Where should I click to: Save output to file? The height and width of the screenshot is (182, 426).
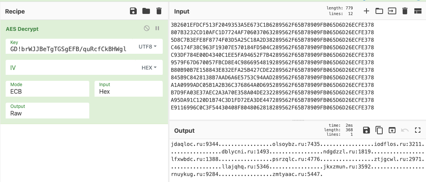366,130
